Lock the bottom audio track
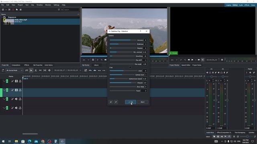 point(20,108)
